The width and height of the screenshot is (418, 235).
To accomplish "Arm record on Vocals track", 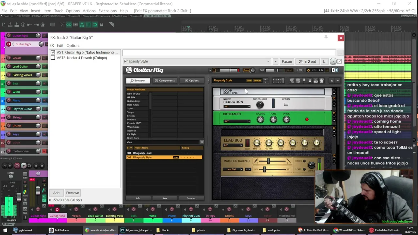I will (x=9, y=58).
